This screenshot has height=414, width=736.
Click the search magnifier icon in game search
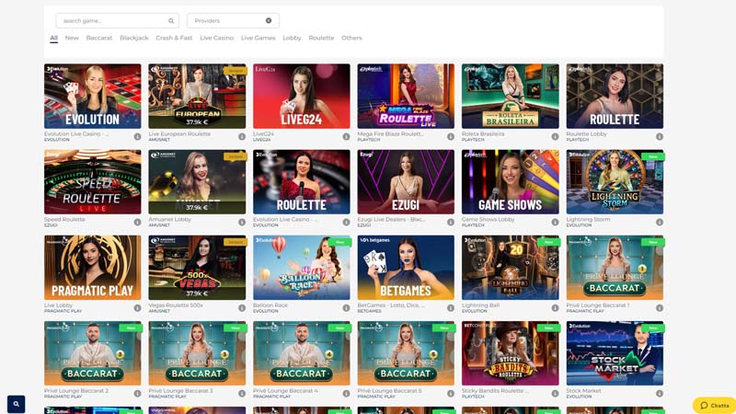[x=171, y=20]
